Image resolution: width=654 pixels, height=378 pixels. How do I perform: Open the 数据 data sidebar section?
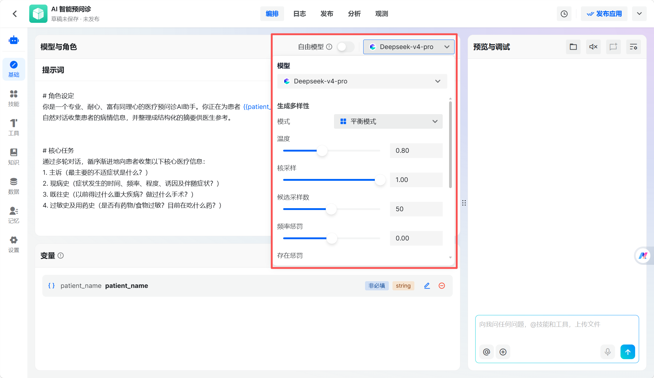(14, 186)
